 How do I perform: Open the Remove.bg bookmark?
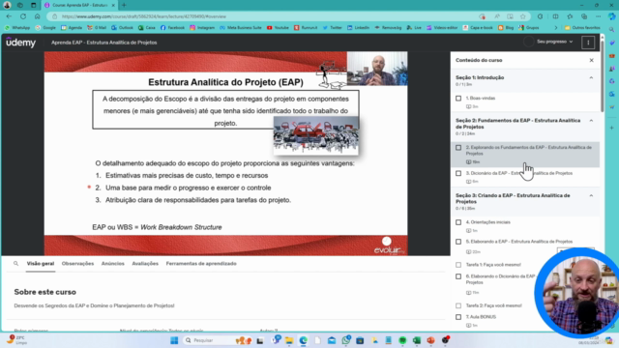388,28
